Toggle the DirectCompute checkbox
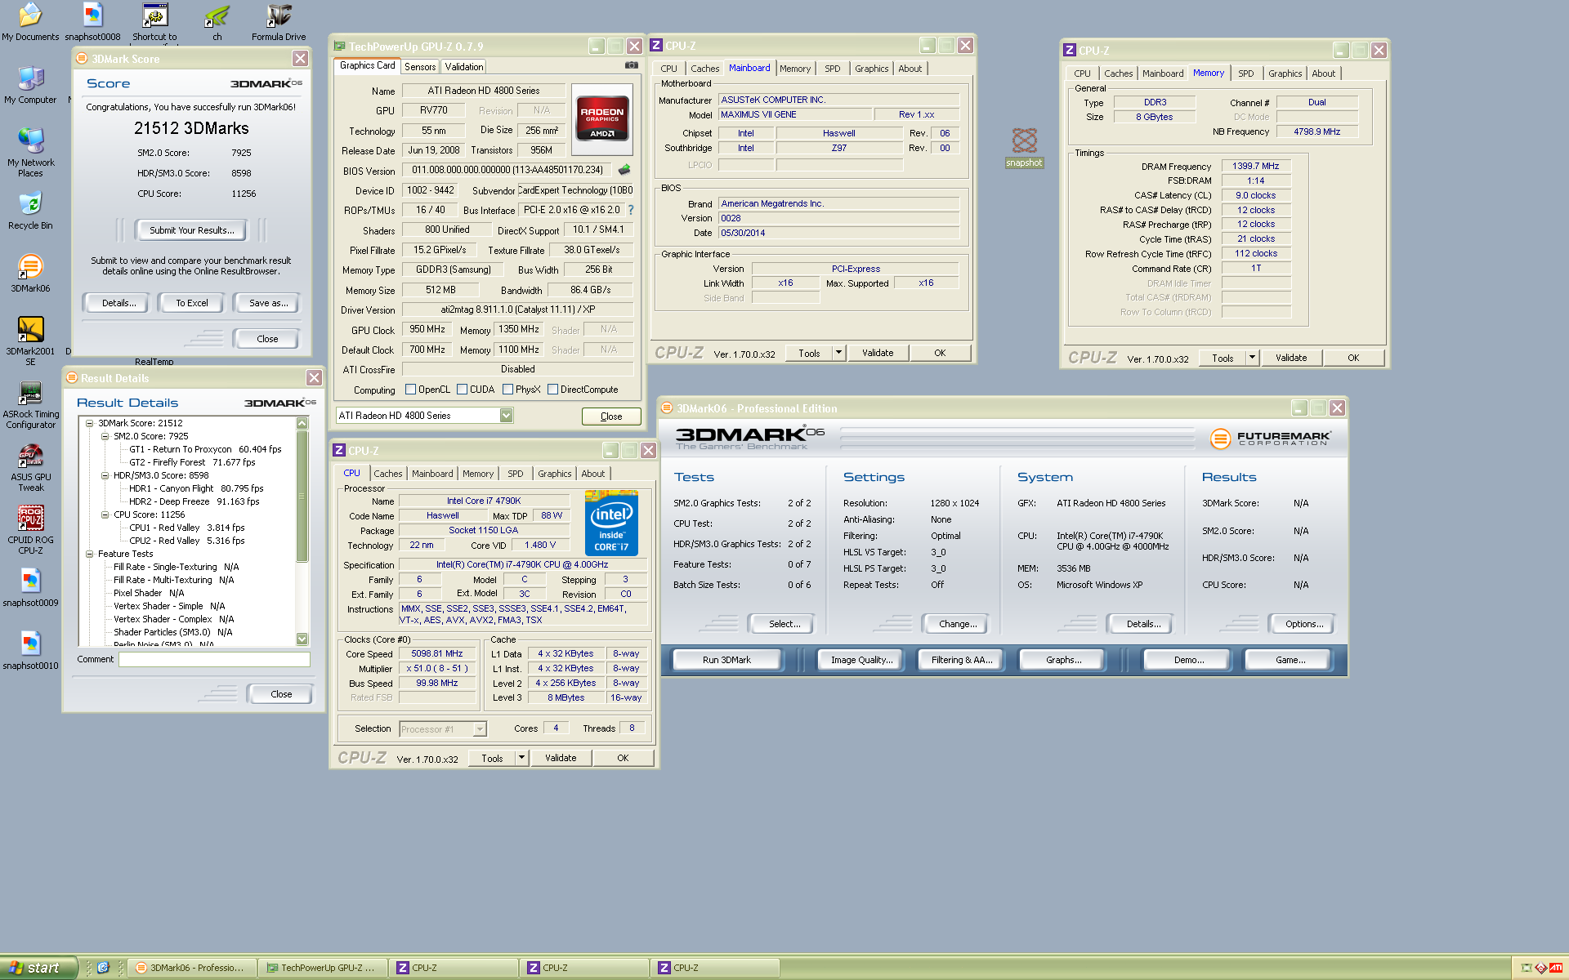Image resolution: width=1569 pixels, height=980 pixels. pos(553,390)
